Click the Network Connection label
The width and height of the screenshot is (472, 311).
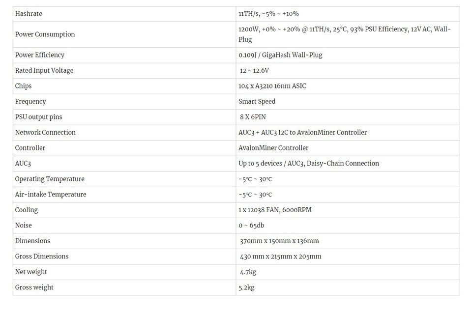[x=45, y=132]
